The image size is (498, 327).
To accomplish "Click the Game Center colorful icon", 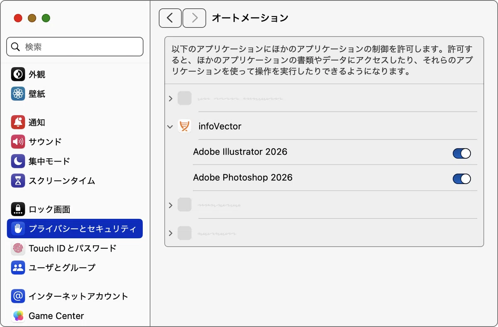I will click(18, 316).
